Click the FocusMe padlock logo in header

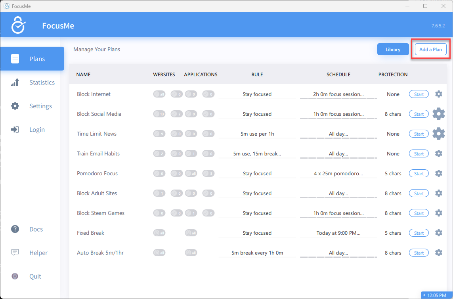(x=19, y=25)
